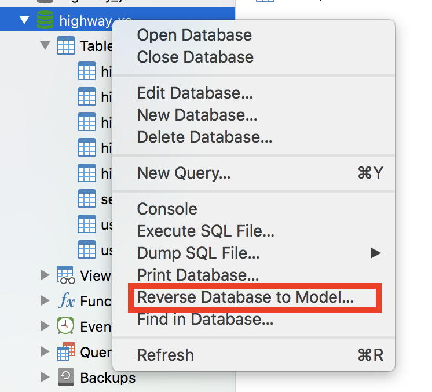432x392 pixels.
Task: Click the Functions fx icon
Action: click(65, 300)
